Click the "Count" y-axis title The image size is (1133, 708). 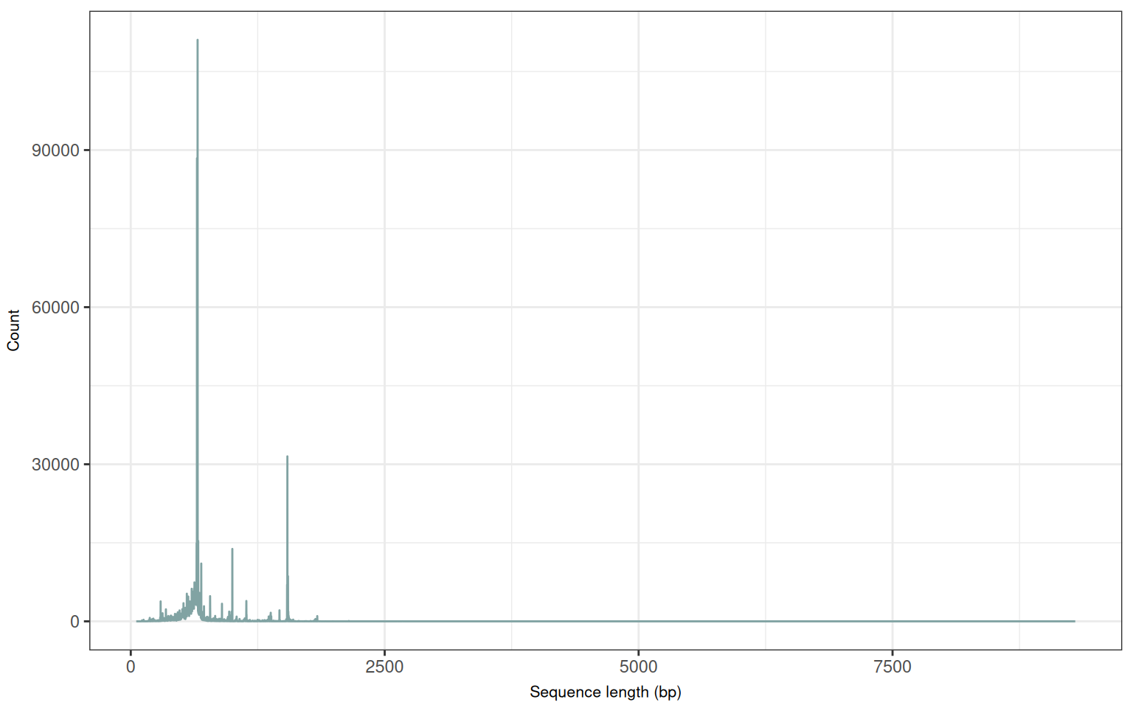[x=13, y=330]
